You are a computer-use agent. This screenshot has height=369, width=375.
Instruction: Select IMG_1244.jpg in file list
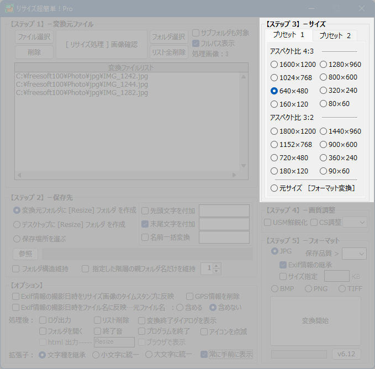click(x=82, y=85)
